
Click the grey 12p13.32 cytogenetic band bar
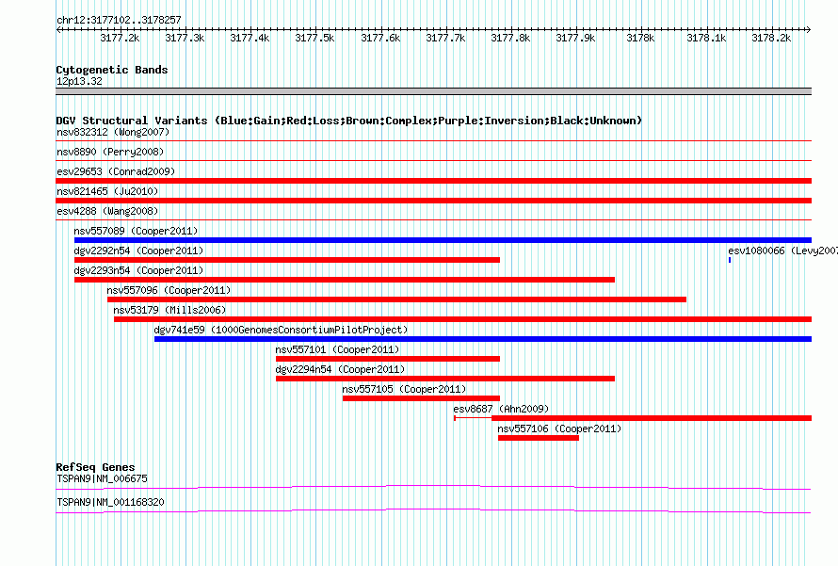tap(433, 91)
